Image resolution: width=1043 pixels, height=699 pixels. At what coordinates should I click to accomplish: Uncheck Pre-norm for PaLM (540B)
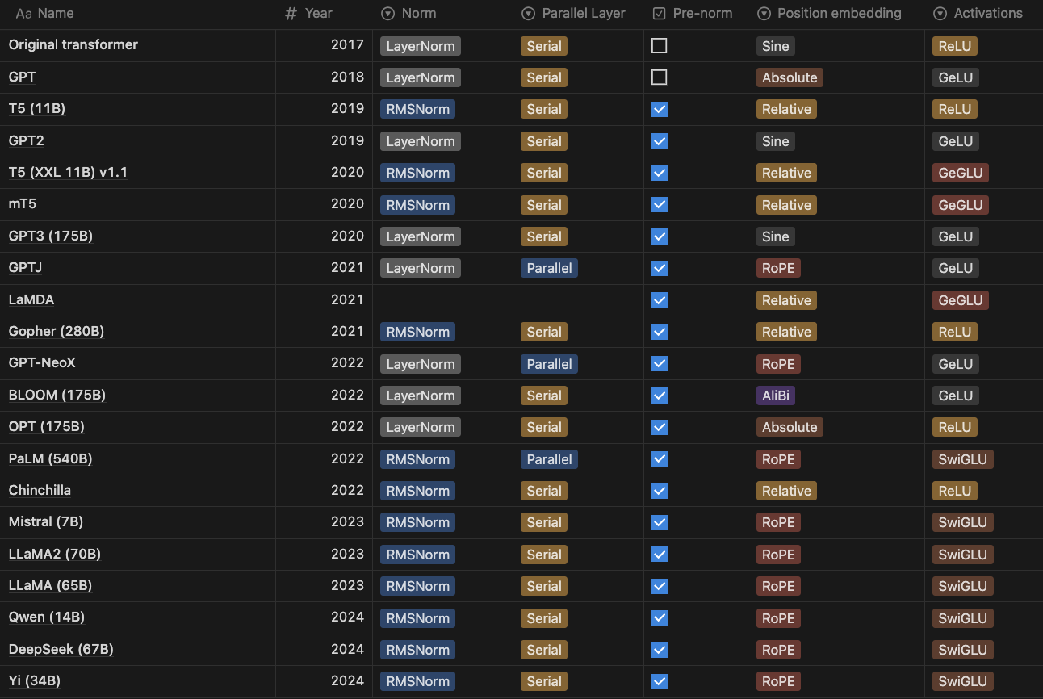tap(660, 459)
